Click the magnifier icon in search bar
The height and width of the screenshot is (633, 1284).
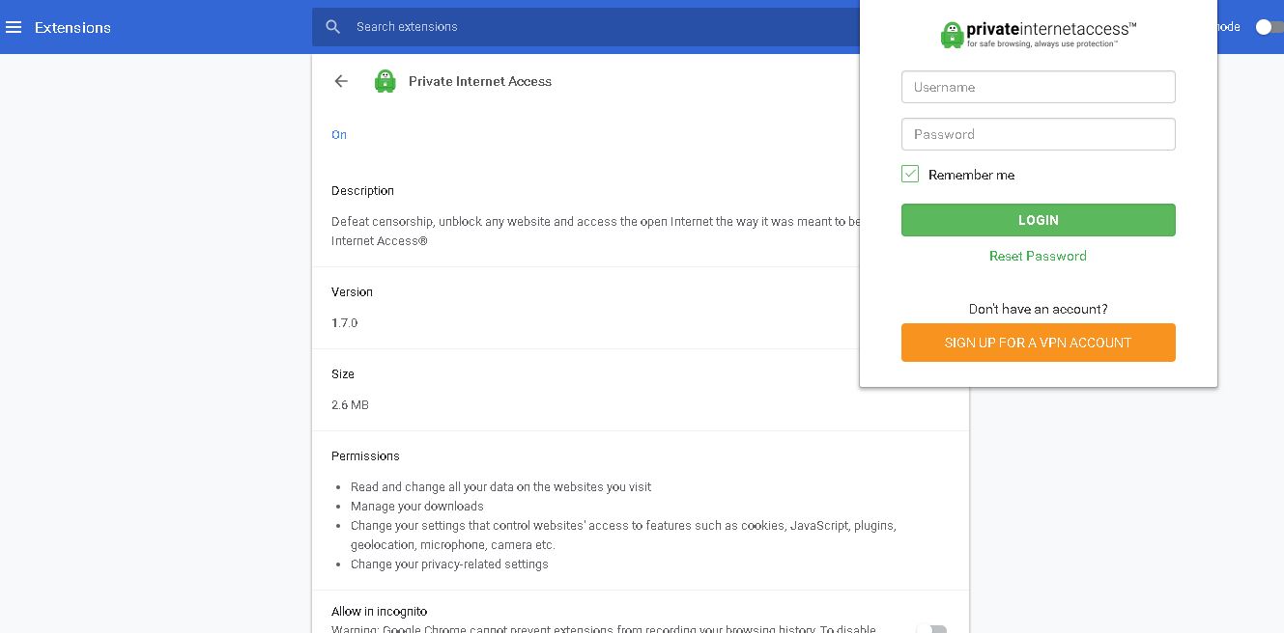(x=333, y=27)
